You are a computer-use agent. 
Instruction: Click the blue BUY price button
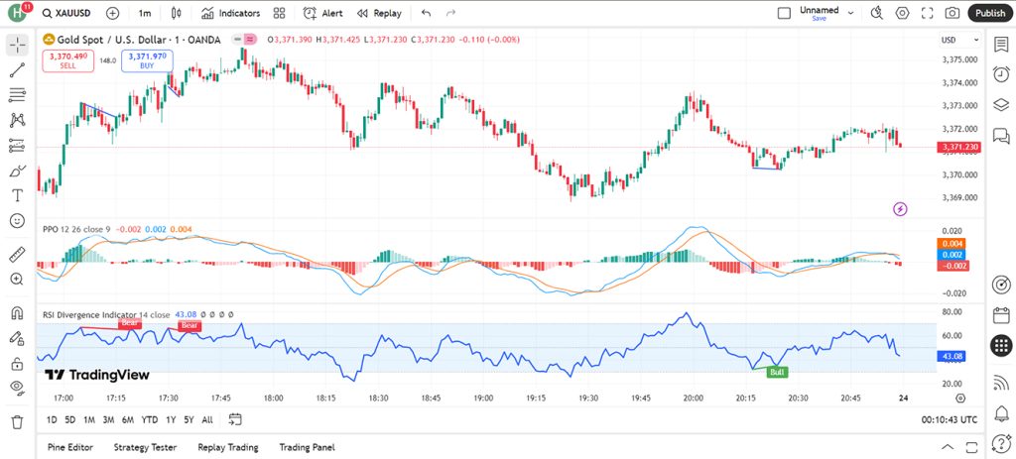tap(147, 60)
